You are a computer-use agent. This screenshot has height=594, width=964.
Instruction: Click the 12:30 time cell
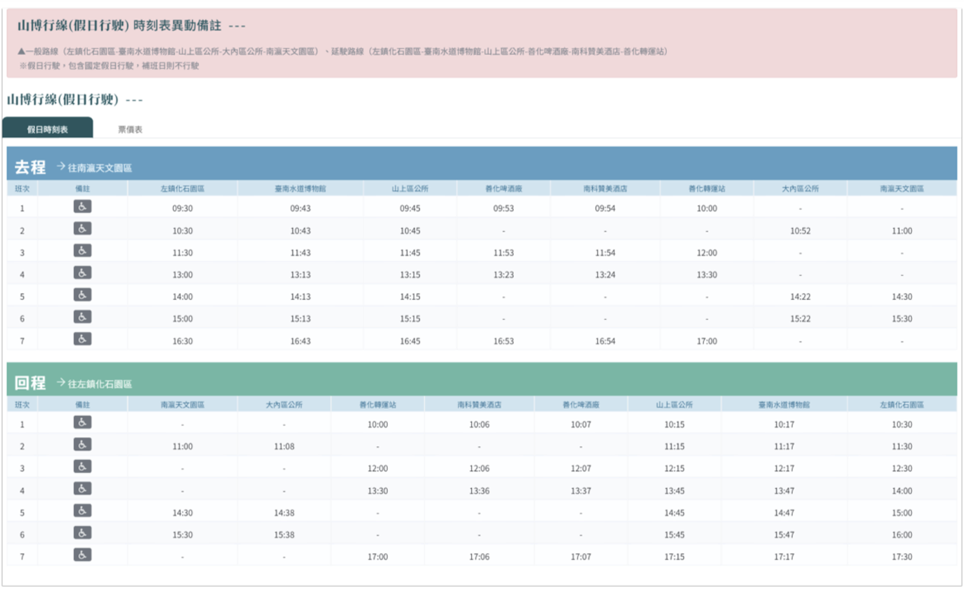pos(901,469)
